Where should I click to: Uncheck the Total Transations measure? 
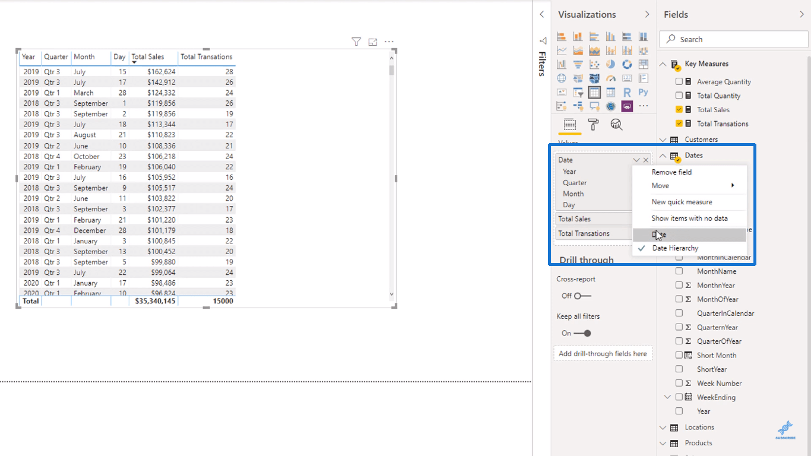point(679,123)
